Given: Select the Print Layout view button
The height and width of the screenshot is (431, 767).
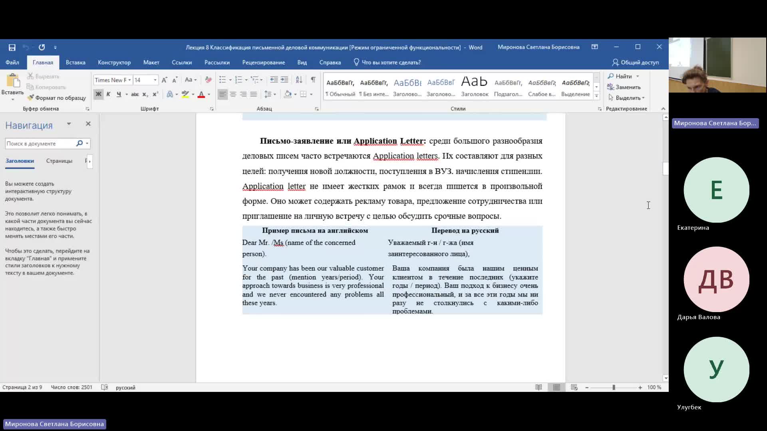Looking at the screenshot, I should point(556,388).
